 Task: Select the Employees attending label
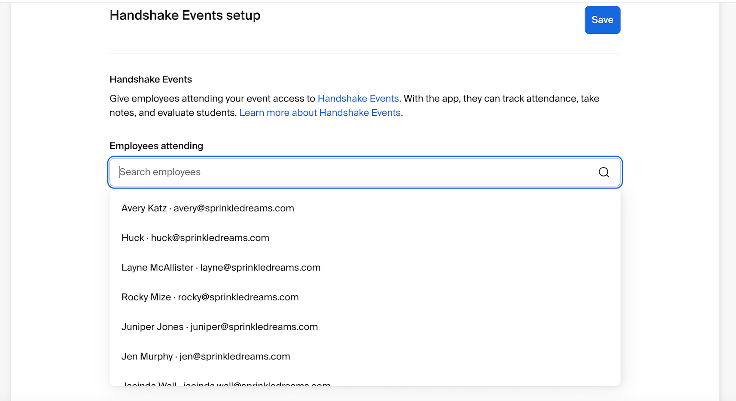[x=156, y=146]
